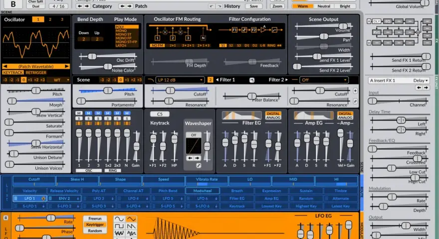This screenshot has height=239, width=439.
Task: Switch Amp EG to ANALOG mode
Action: 345,118
